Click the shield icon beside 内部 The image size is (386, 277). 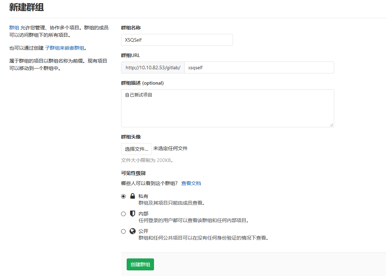click(132, 214)
